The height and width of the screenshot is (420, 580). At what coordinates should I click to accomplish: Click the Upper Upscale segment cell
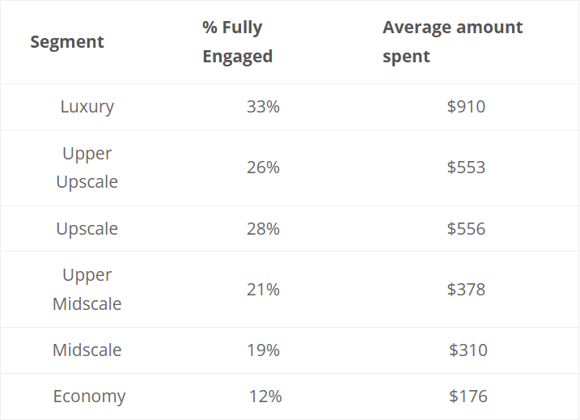coord(87,168)
